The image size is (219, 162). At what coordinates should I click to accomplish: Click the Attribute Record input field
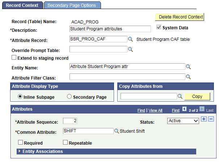(x=98, y=39)
